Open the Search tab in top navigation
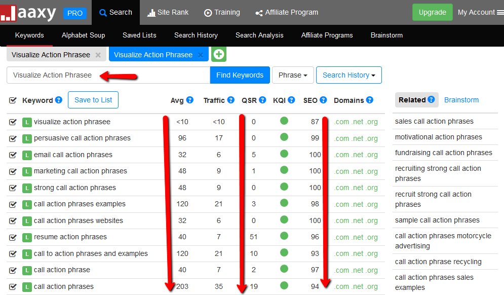Viewport: 504px width, 295px height. pos(115,12)
